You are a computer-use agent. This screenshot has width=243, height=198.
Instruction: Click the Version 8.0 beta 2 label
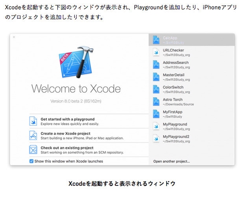[76, 101]
